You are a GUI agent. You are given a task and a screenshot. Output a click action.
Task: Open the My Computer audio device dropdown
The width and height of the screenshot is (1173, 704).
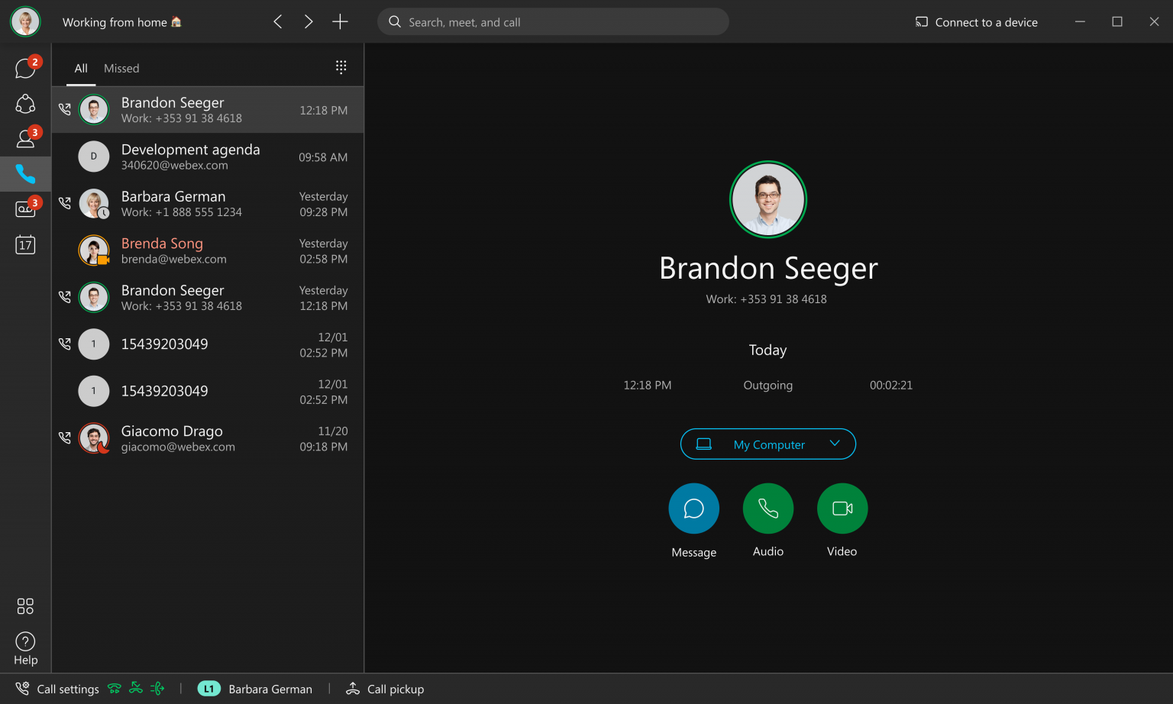[767, 444]
